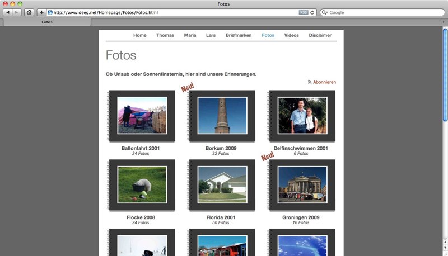The height and width of the screenshot is (256, 448).
Task: Select the Fotos browser tab
Action: coord(47,22)
